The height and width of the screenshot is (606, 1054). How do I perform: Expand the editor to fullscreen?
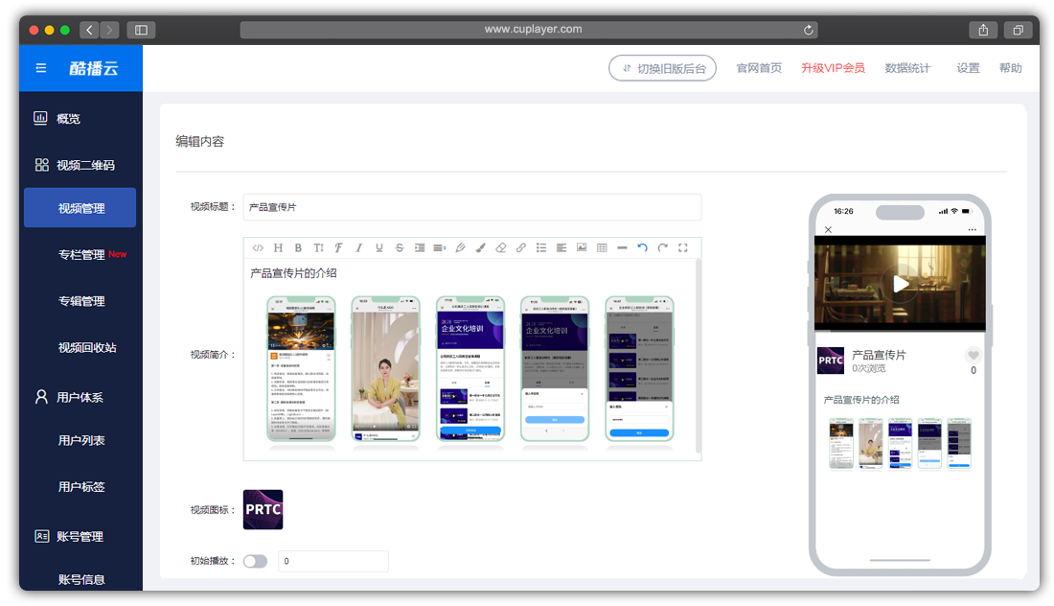pyautogui.click(x=683, y=247)
